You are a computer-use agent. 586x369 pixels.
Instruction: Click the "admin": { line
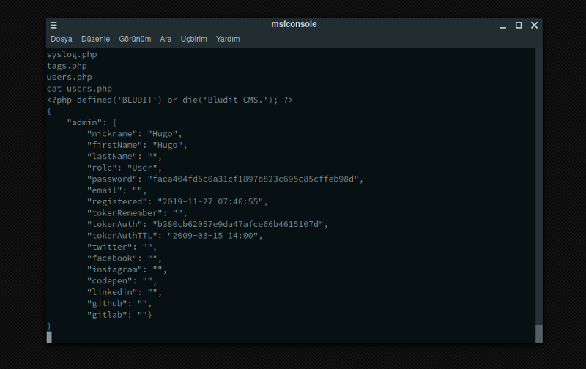pos(92,122)
